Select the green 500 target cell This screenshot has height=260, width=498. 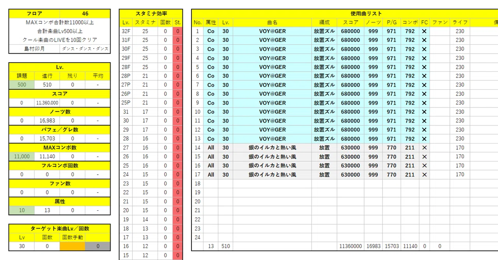(x=22, y=85)
